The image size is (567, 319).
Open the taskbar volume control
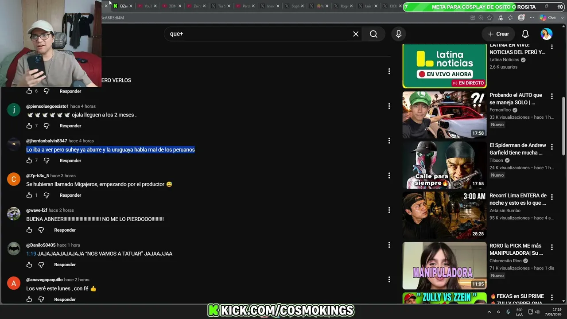(x=537, y=312)
